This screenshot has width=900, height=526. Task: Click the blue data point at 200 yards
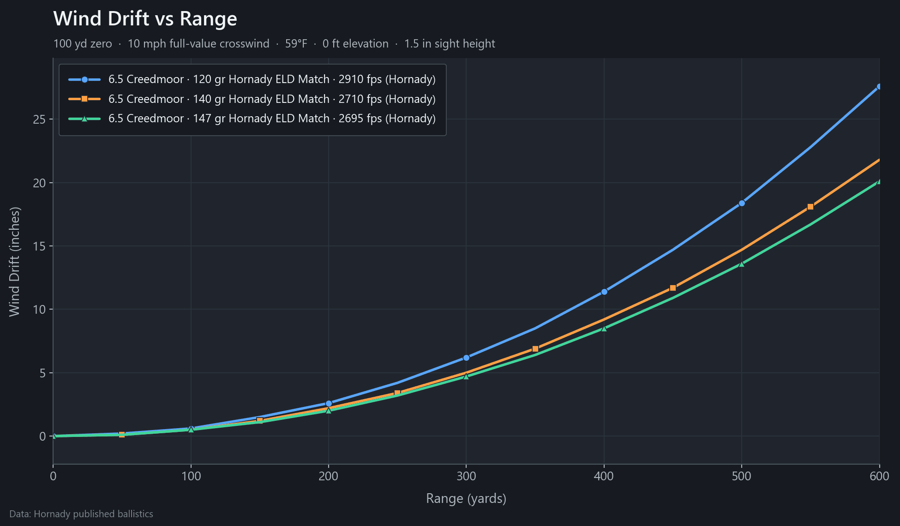(329, 403)
